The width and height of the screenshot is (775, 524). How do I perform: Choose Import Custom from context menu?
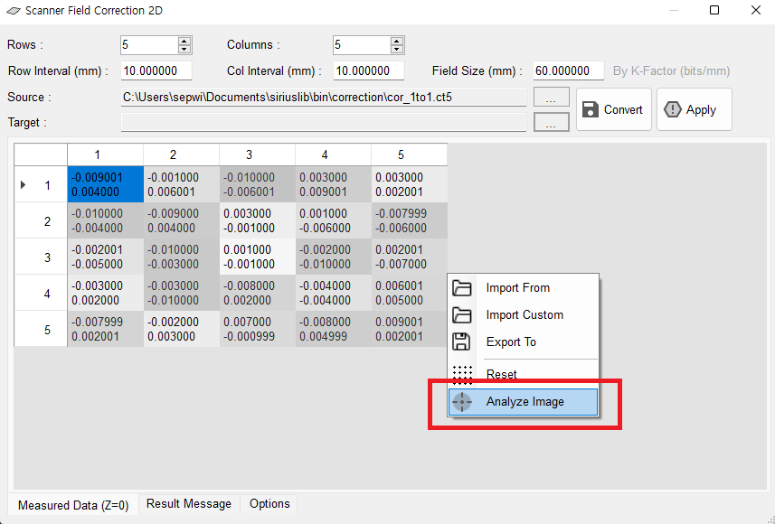(x=525, y=315)
